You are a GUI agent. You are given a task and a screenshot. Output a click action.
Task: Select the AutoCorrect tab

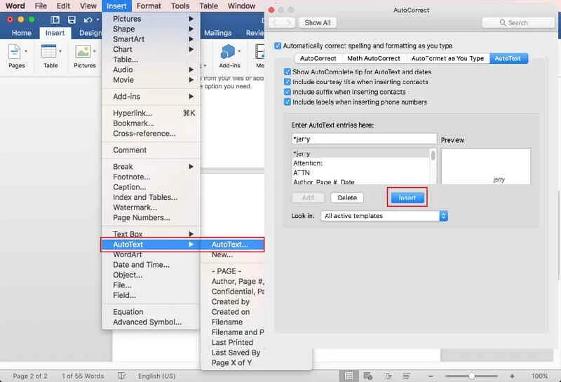[x=318, y=58]
